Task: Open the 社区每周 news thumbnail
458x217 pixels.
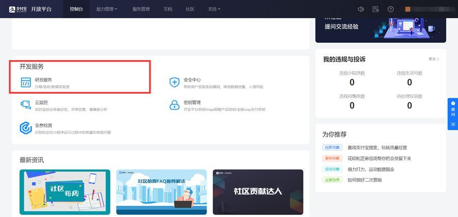Action: [65, 192]
